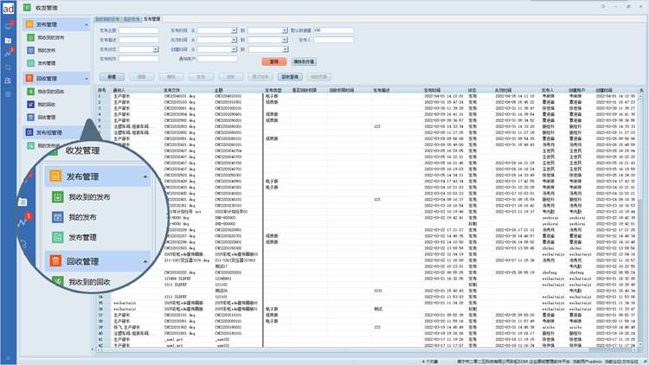Screen dimensions: 649x365
Task: Click the ad logo at top left
Action: coord(9,8)
